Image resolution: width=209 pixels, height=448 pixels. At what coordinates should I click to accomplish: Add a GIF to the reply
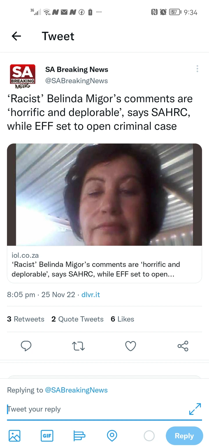coord(47,436)
